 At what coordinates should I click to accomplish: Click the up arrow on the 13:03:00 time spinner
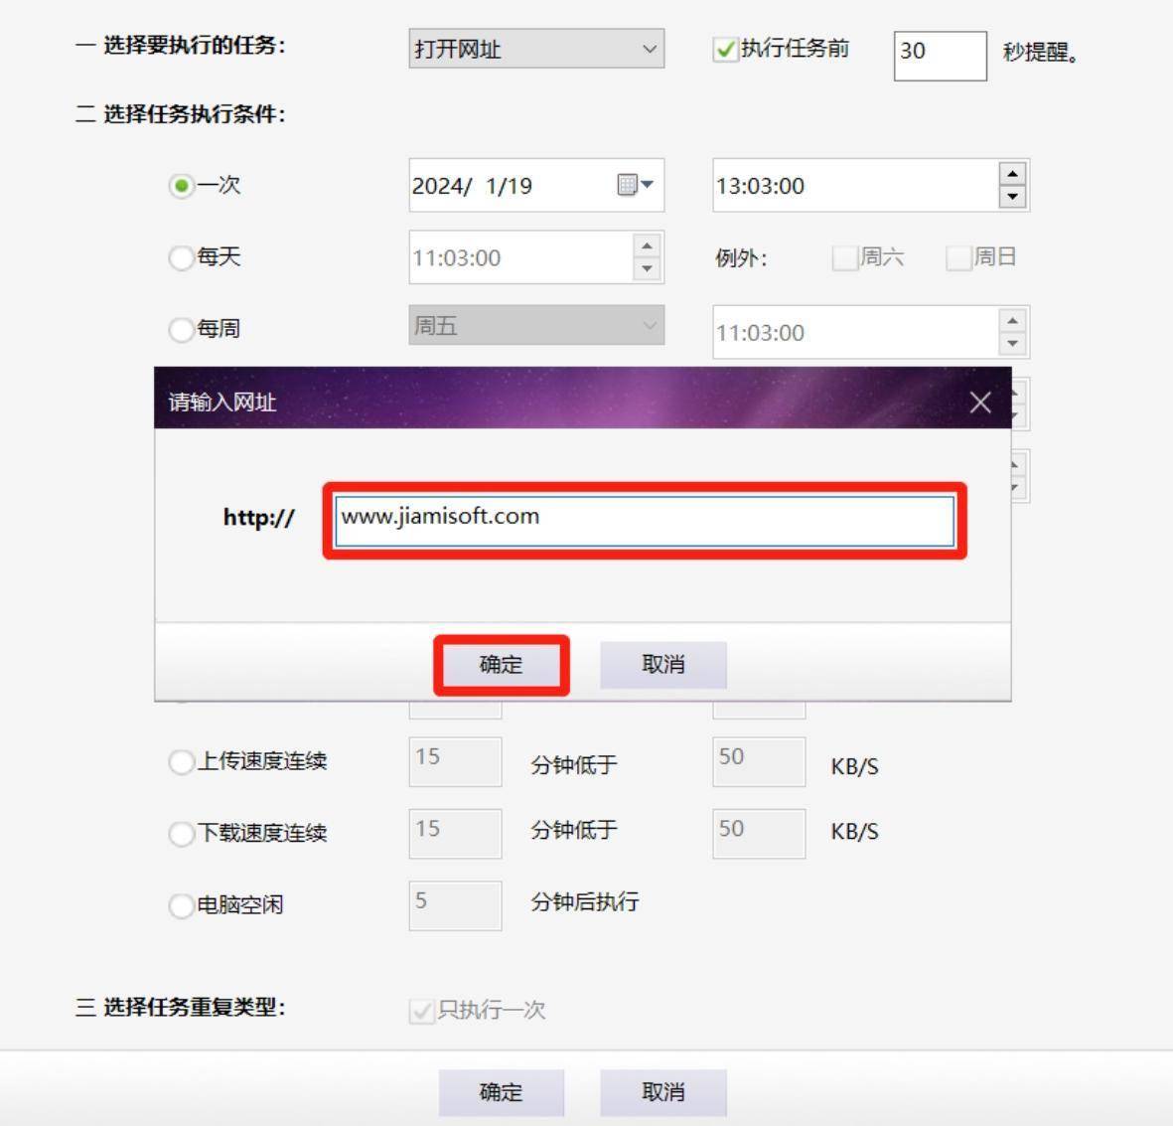tap(1012, 174)
